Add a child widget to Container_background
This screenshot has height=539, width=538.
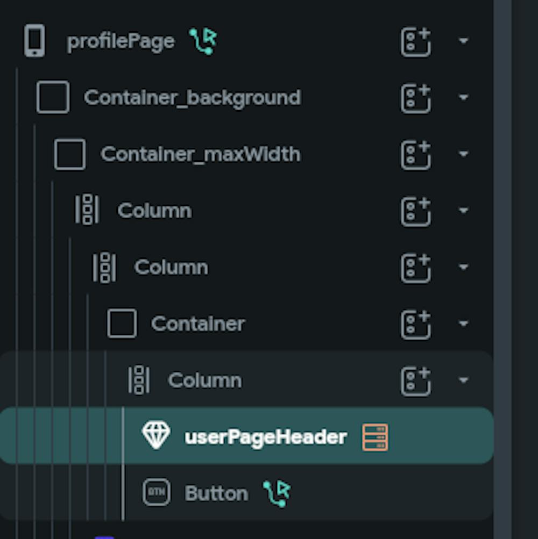(415, 98)
